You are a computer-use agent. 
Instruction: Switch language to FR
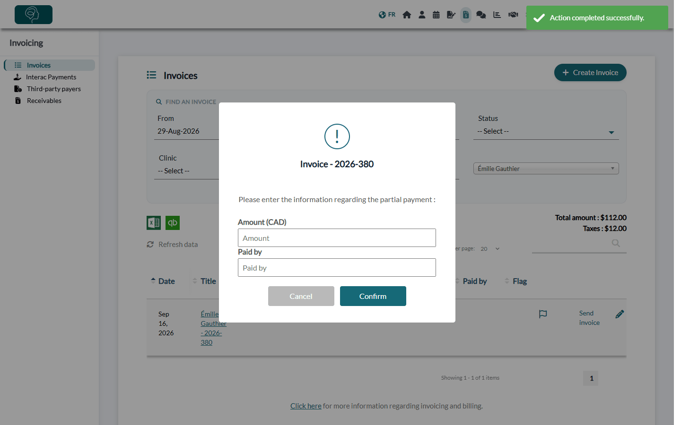point(387,15)
